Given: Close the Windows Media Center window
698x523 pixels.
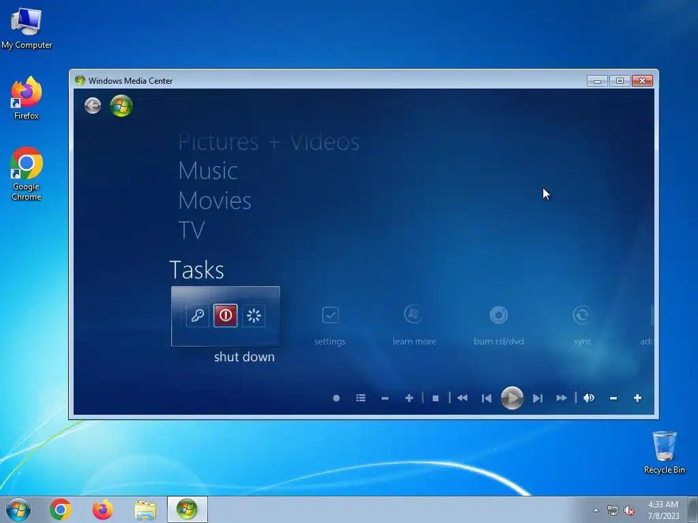Looking at the screenshot, I should 642,80.
